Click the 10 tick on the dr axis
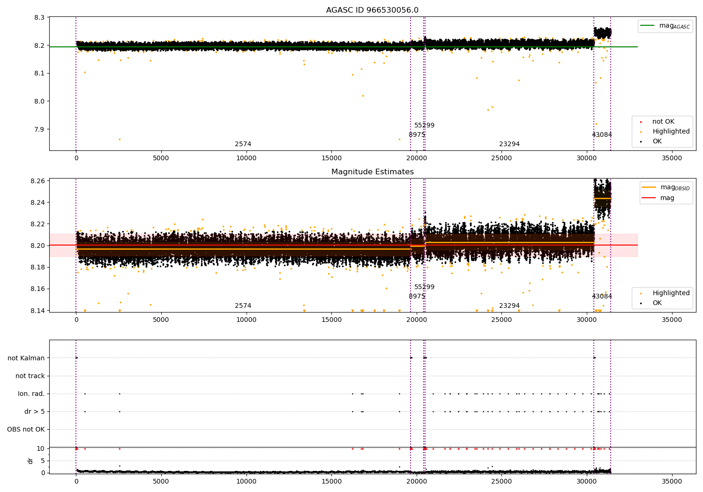 40,448
